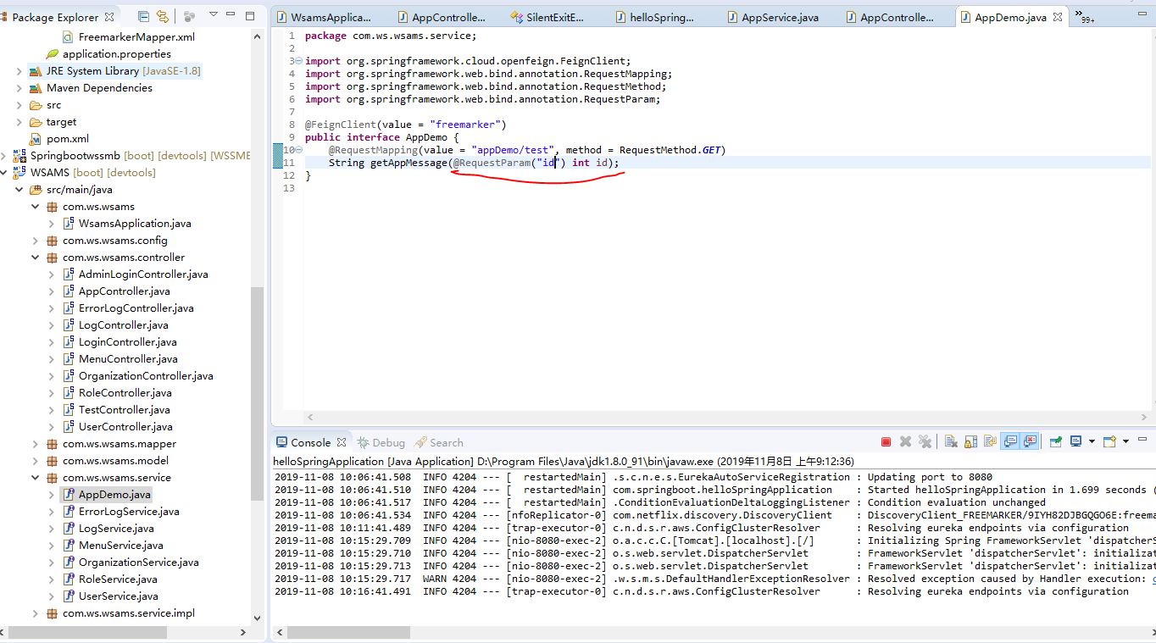Expand the com.ws.wsams.mapper package
The height and width of the screenshot is (643, 1156).
tap(34, 443)
